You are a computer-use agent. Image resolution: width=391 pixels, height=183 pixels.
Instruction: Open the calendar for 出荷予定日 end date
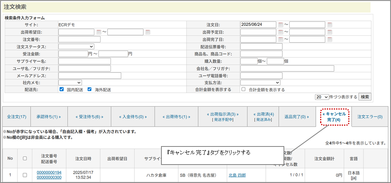[x=330, y=32]
